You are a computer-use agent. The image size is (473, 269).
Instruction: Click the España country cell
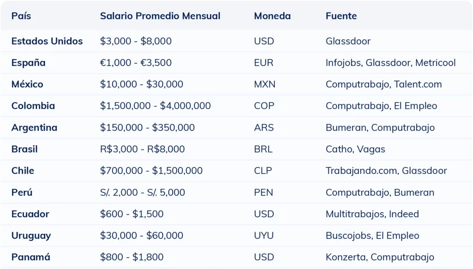point(29,63)
